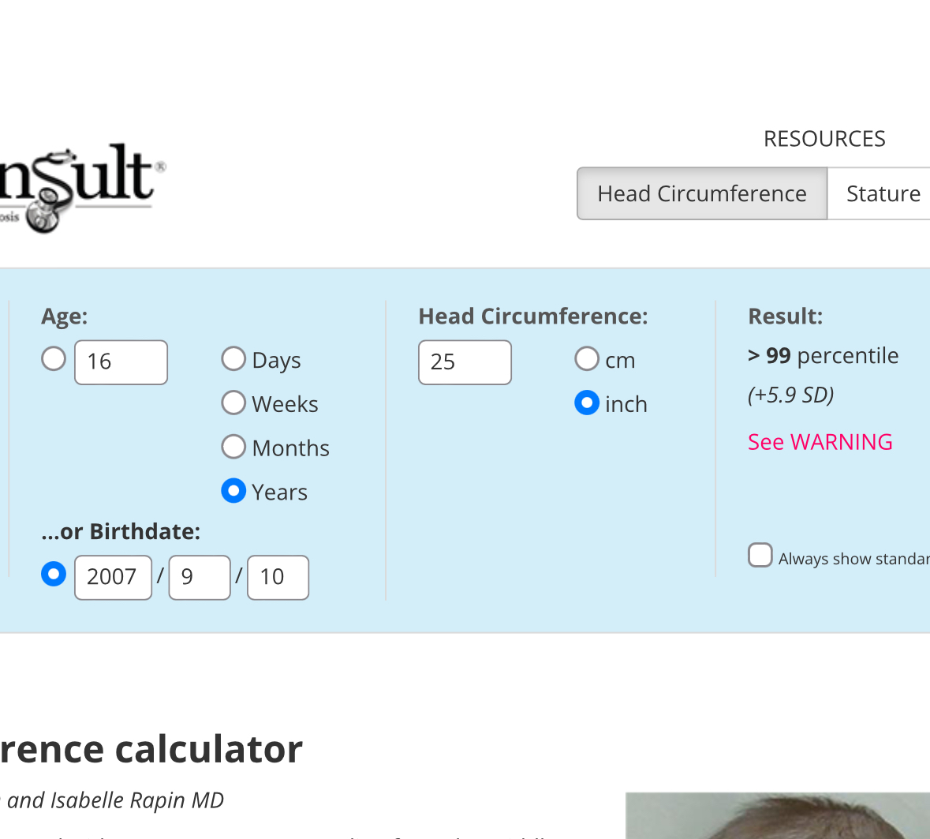Open the See WARNING link

[820, 442]
